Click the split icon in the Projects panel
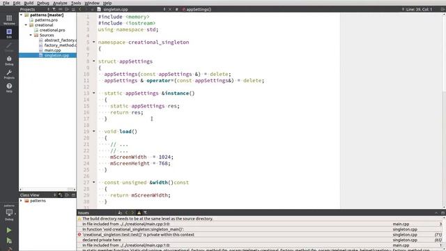The width and height of the screenshot is (446, 251). pyautogui.click(x=67, y=9)
